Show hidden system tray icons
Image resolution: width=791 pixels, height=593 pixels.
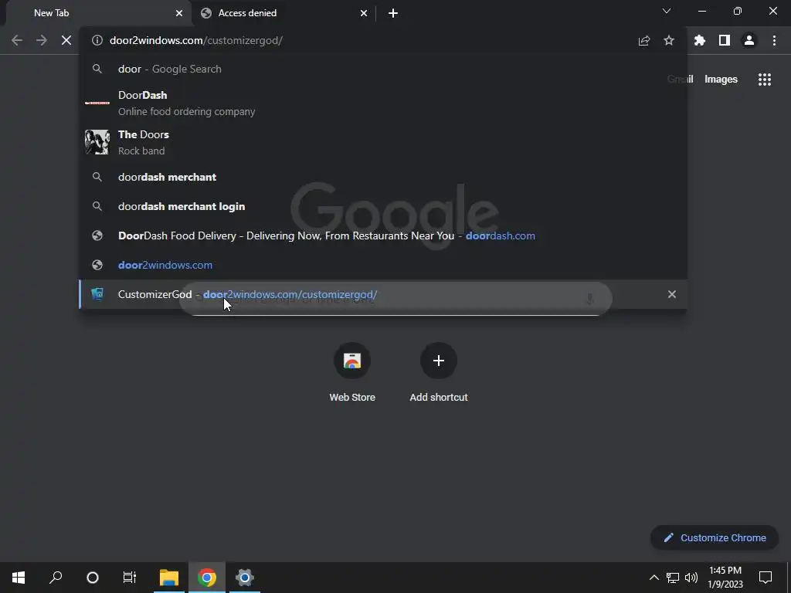pyautogui.click(x=654, y=578)
